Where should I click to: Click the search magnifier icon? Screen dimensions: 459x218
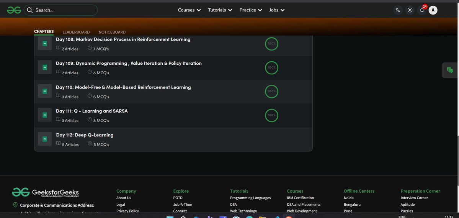click(29, 10)
